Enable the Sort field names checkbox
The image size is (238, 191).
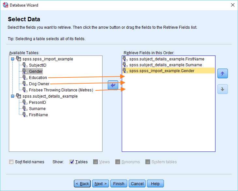coord(11,162)
